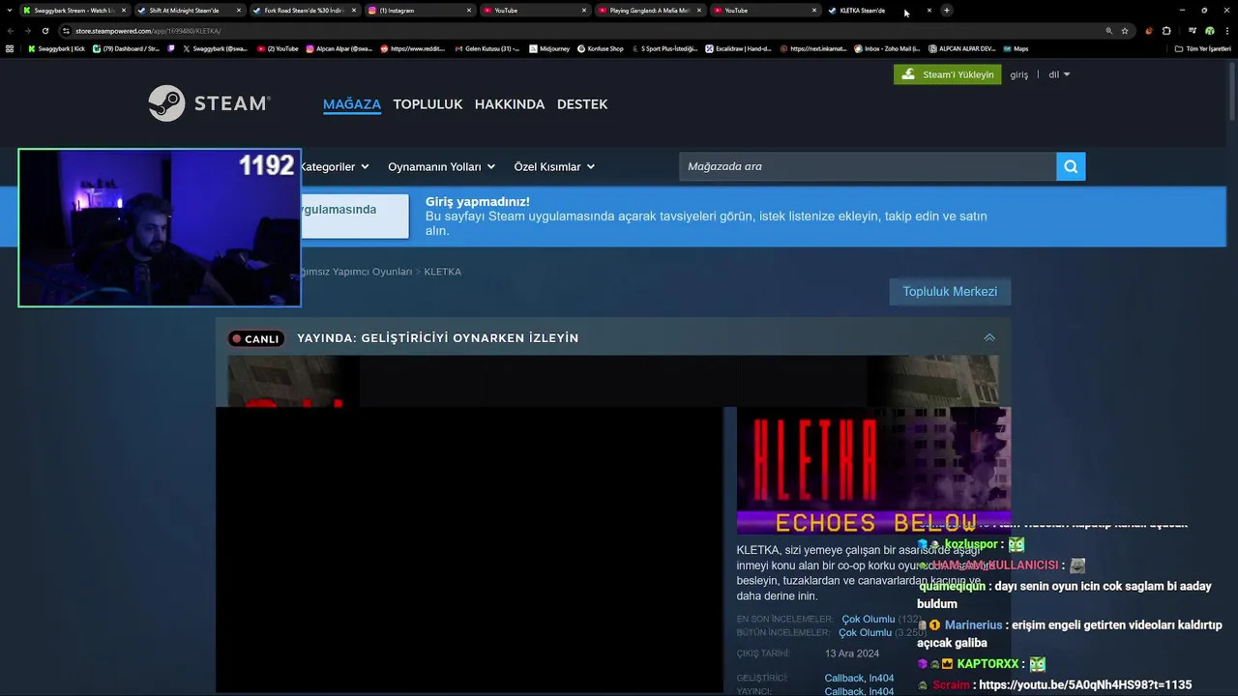Click the browser reload icon
The width and height of the screenshot is (1238, 696).
[x=45, y=31]
